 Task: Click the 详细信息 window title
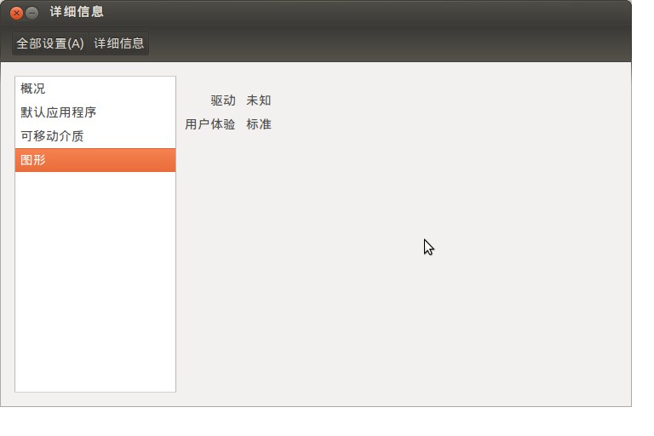(77, 12)
